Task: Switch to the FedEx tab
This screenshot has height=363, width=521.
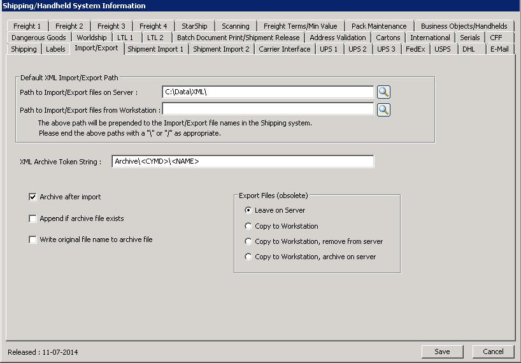Action: point(415,49)
